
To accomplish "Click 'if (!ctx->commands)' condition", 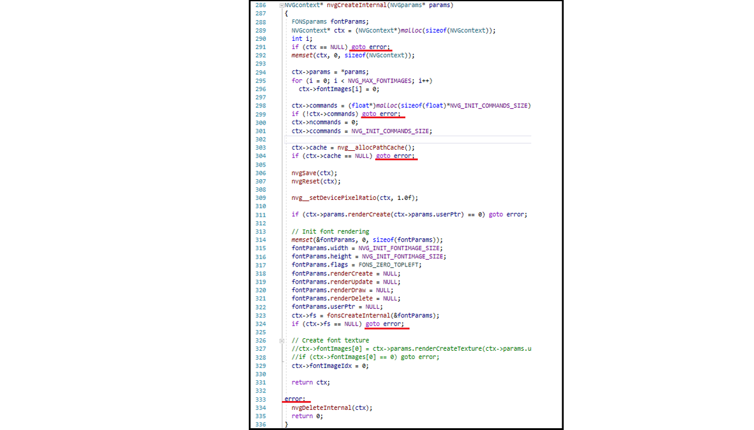I will 325,114.
